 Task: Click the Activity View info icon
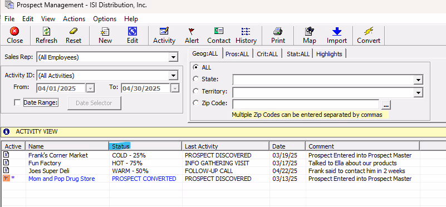pyautogui.click(x=6, y=131)
